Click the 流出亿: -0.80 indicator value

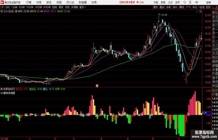pyautogui.click(x=35, y=89)
